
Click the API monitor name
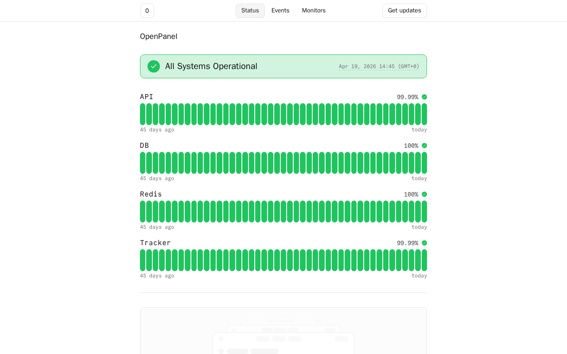147,97
